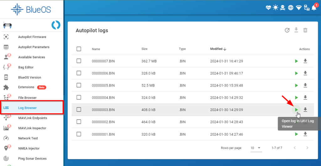The width and height of the screenshot is (321, 166).
Task: Download the 00000007.BIN log file
Action: coord(305,61)
